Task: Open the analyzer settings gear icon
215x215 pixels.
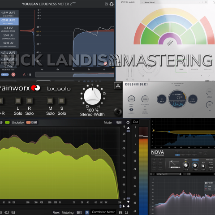Action: click(x=128, y=122)
